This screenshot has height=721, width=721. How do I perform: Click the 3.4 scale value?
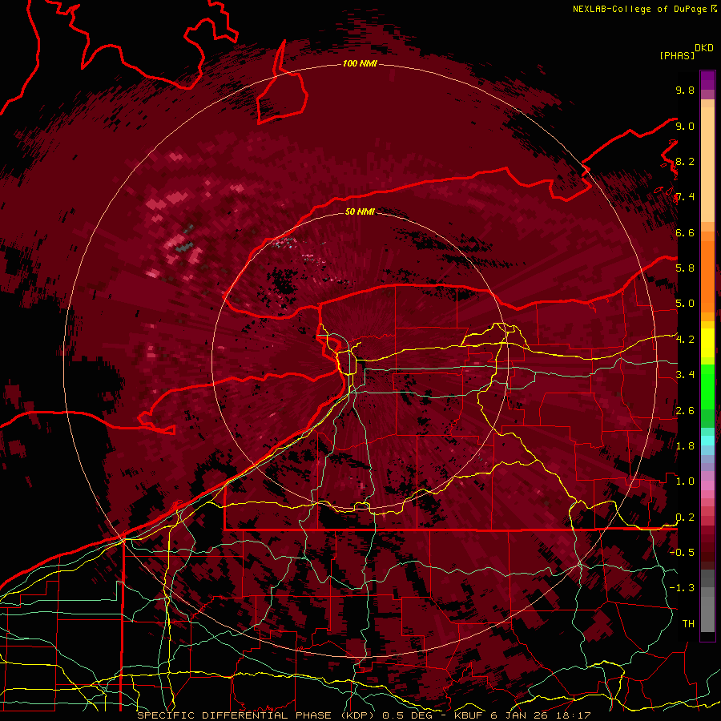685,375
